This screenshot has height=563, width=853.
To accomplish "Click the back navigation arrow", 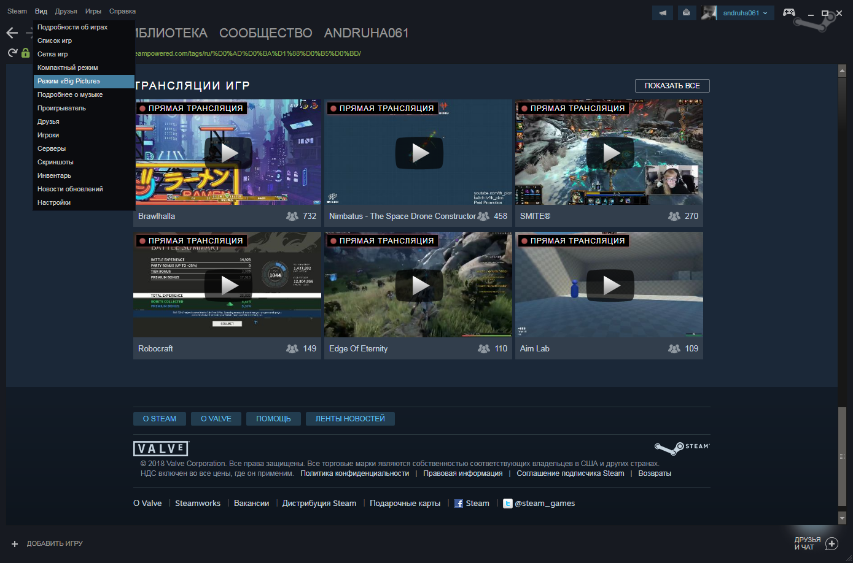I will 12,33.
